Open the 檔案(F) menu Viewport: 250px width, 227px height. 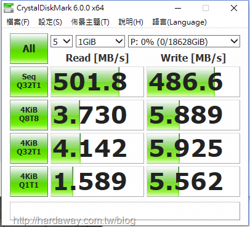click(x=18, y=22)
